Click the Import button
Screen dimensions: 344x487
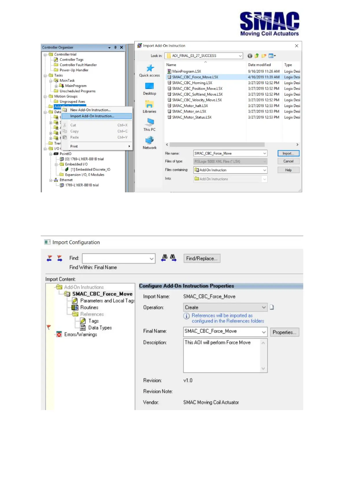[288, 154]
